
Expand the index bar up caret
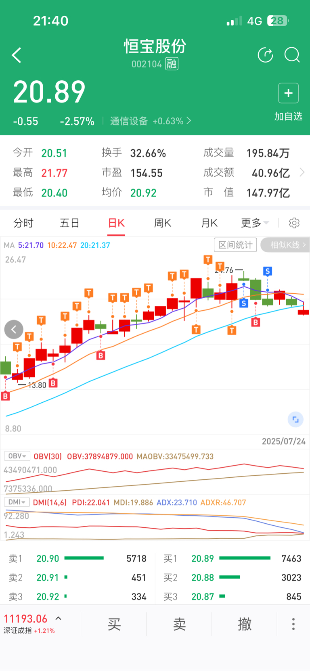pos(58,618)
